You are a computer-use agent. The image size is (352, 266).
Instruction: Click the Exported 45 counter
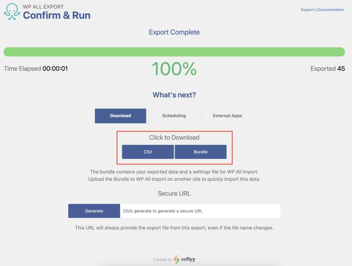(x=328, y=68)
